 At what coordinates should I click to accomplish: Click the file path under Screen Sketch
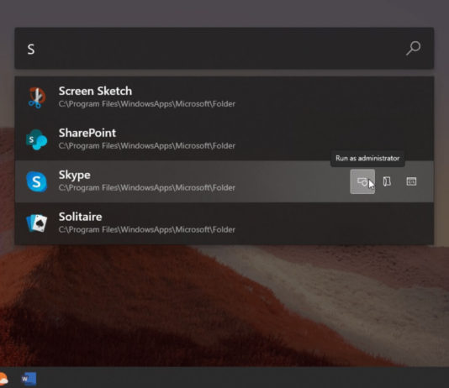(x=147, y=104)
